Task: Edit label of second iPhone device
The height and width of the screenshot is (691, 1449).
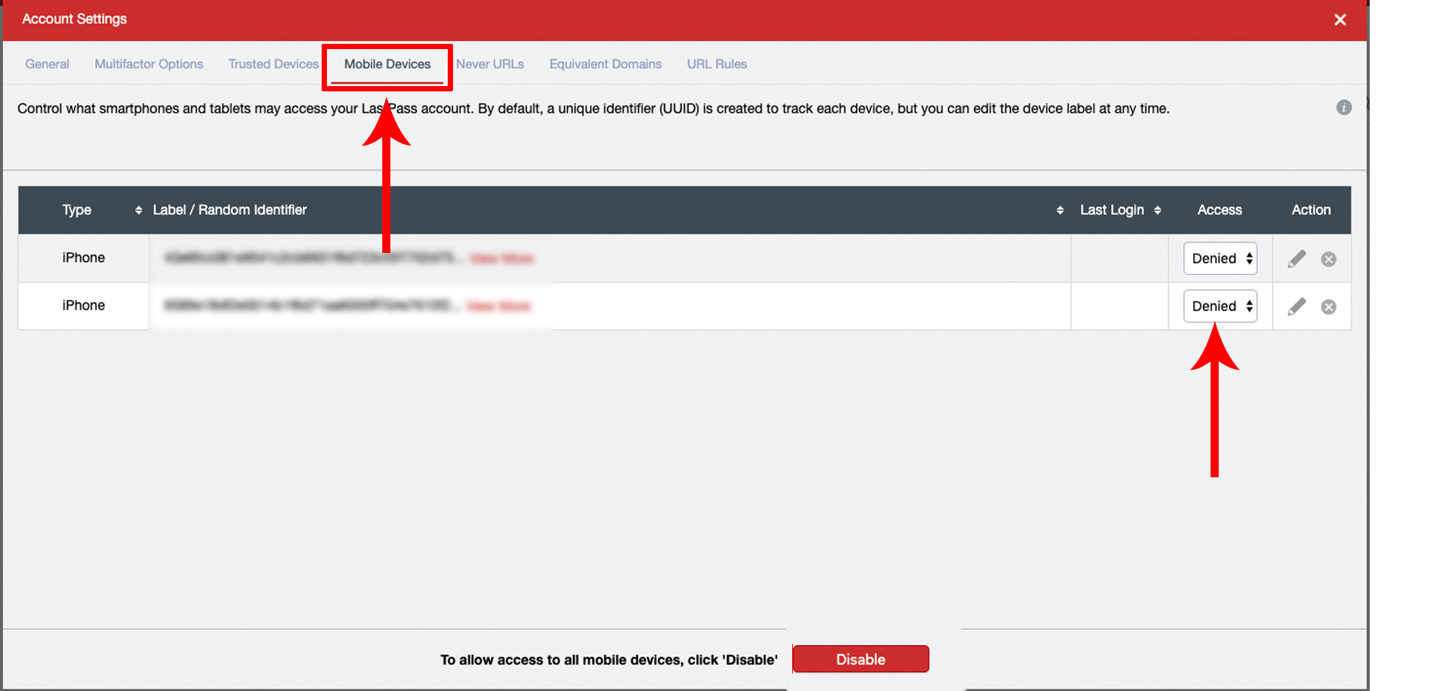Action: click(1296, 307)
